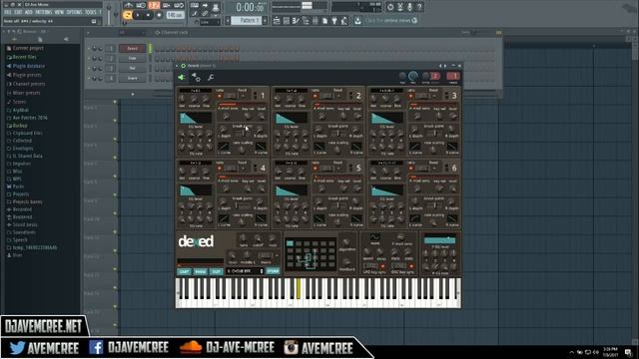
Task: Open TOOLS menu
Action: point(90,12)
